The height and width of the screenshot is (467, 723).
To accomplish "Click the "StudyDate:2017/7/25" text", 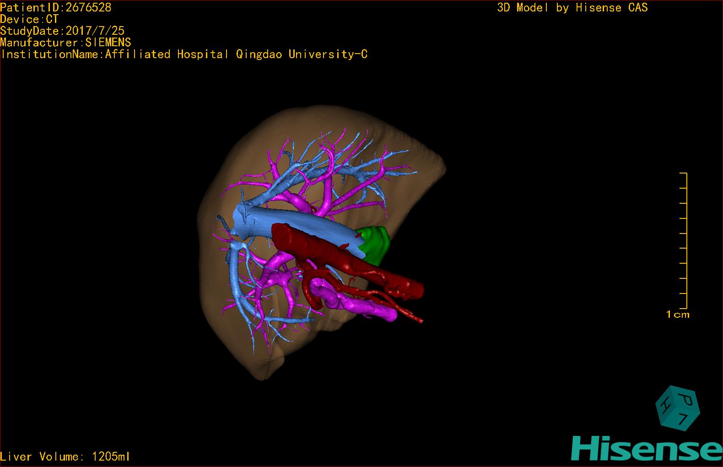I will click(x=62, y=31).
